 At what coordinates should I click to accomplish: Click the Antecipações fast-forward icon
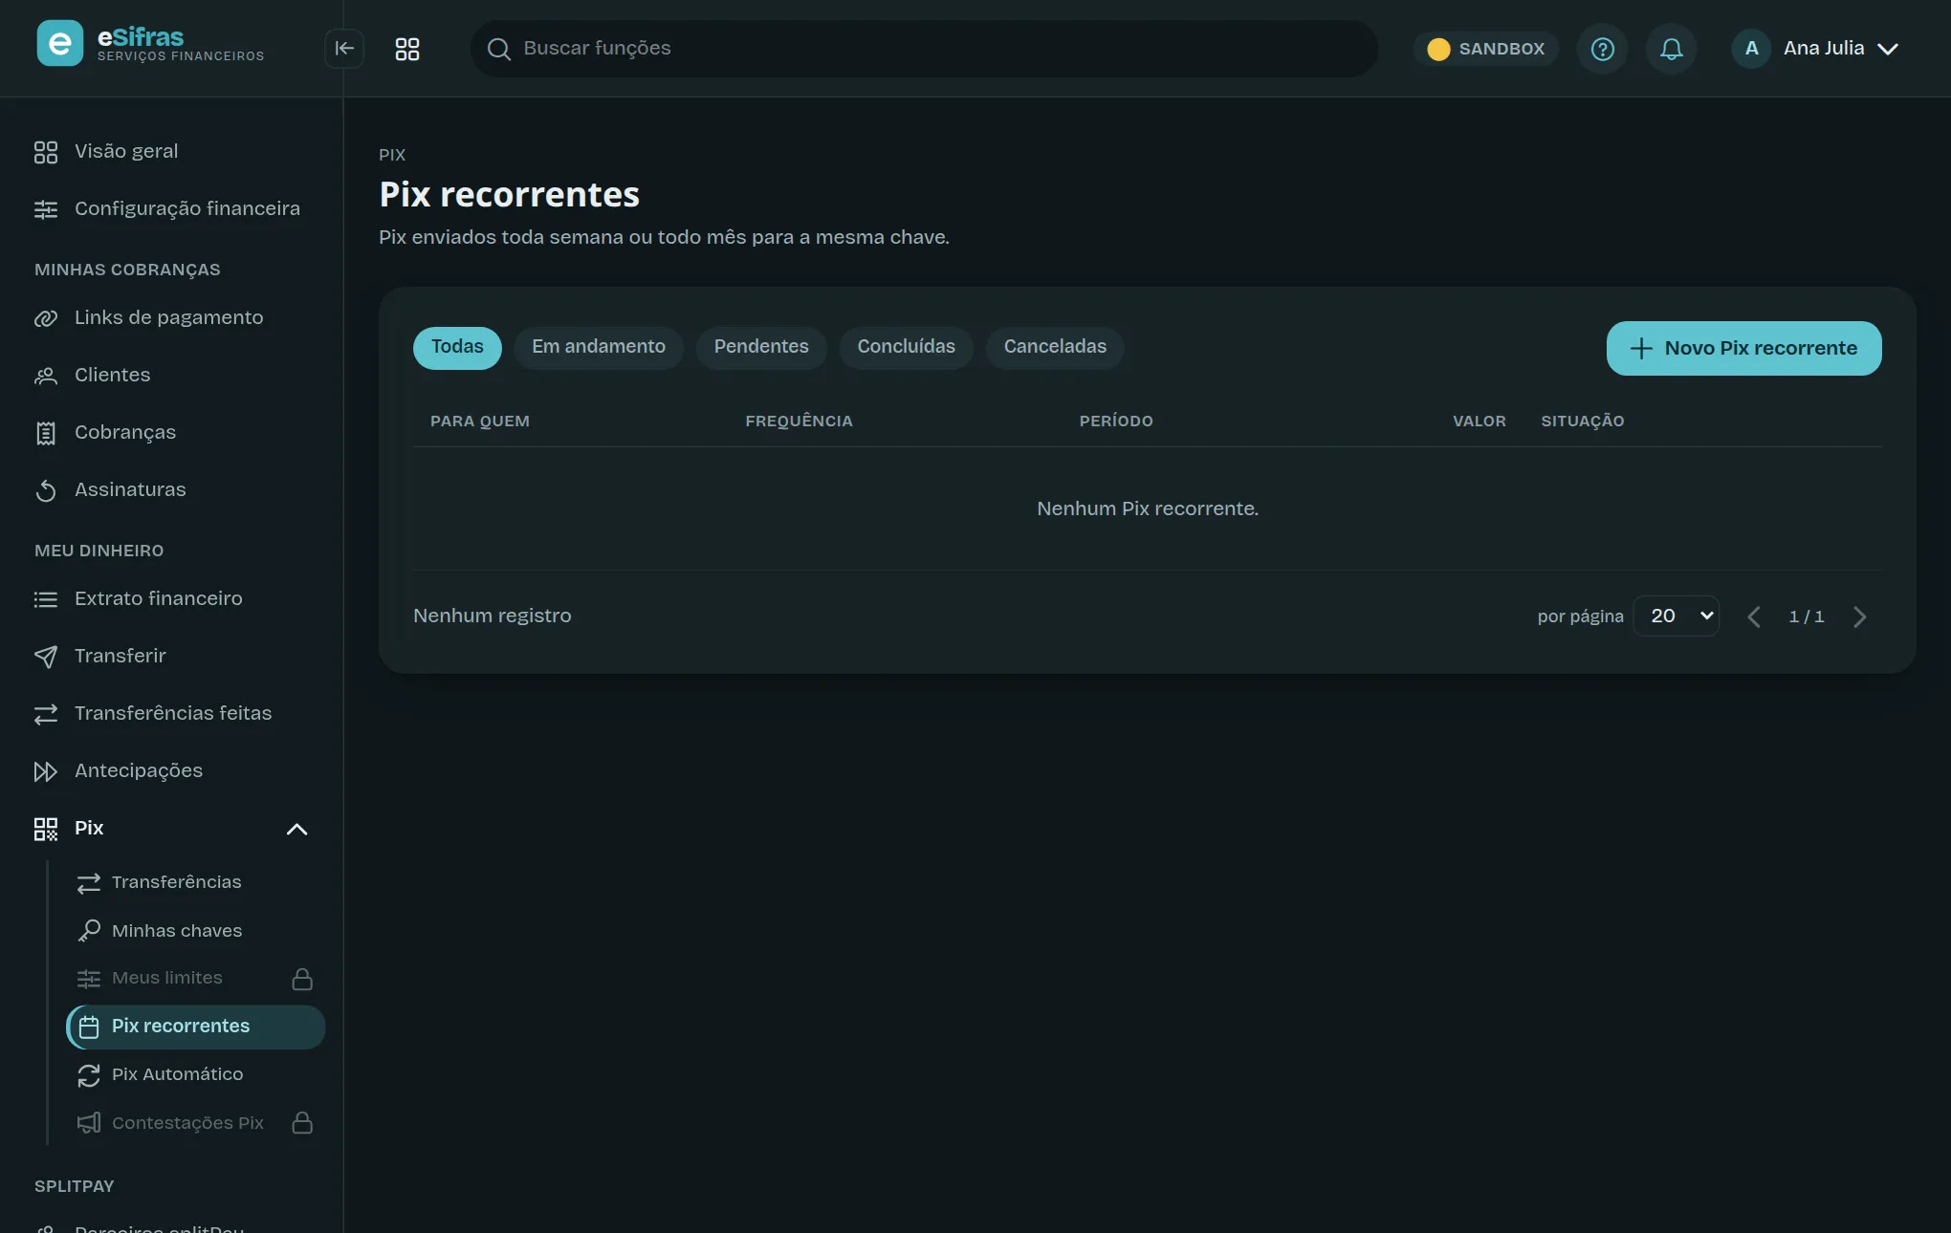(x=46, y=771)
